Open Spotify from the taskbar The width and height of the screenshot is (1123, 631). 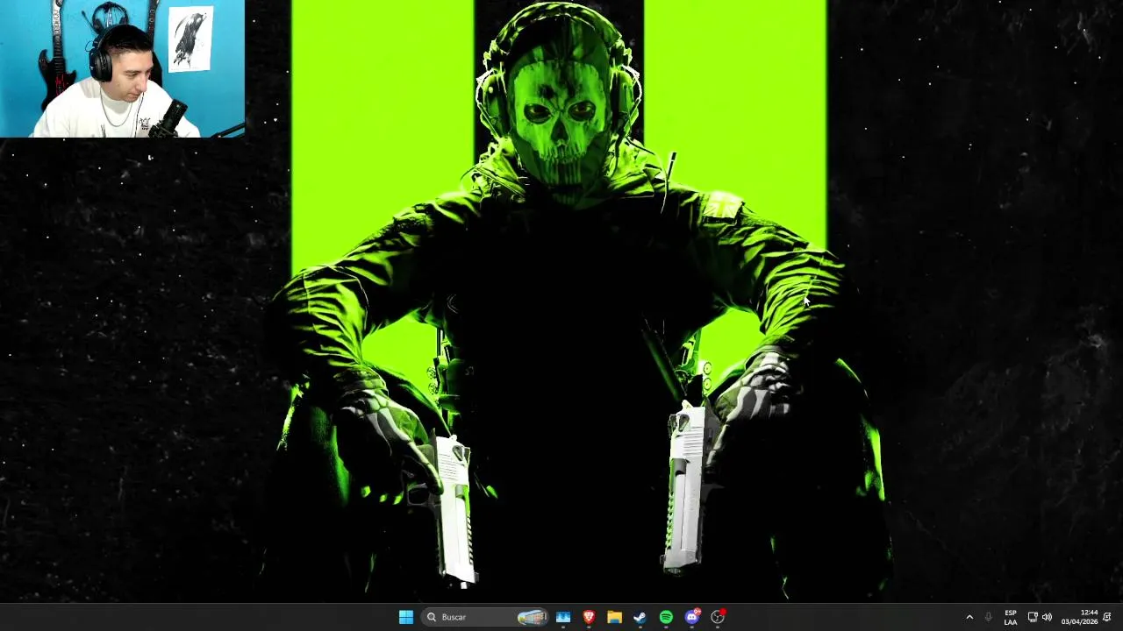tap(666, 617)
